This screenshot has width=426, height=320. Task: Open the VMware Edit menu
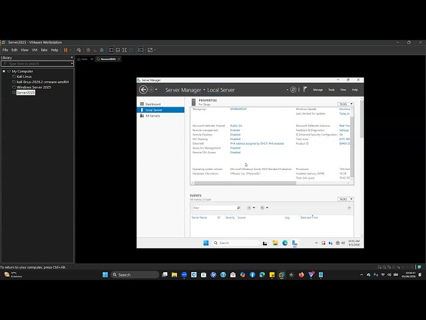pos(15,50)
